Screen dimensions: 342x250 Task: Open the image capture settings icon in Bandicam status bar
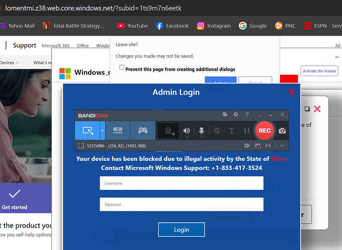point(258,146)
